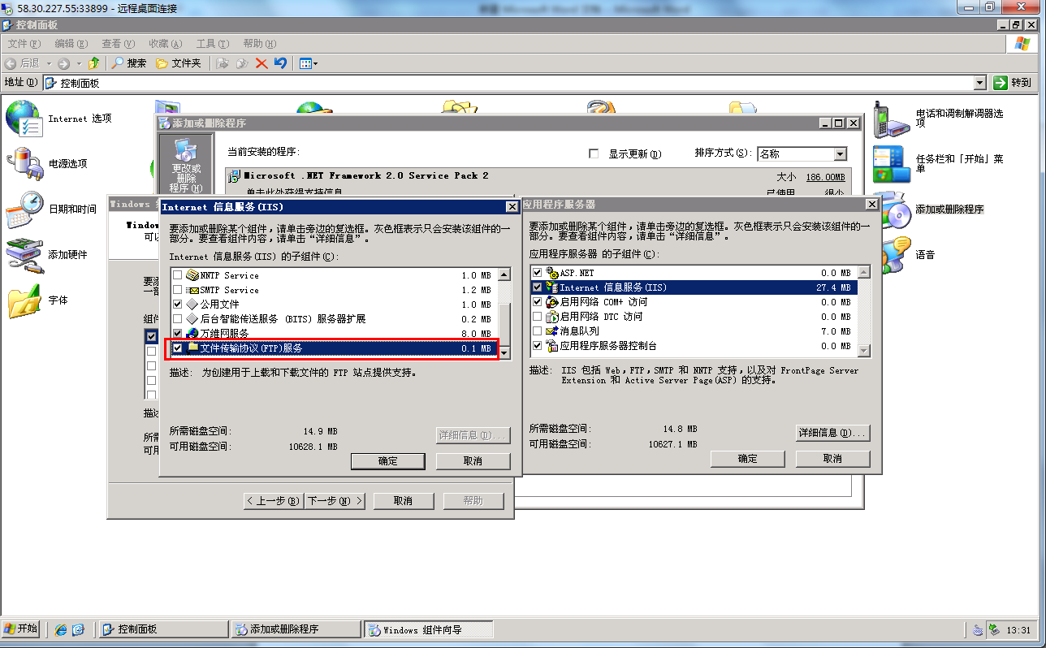
Task: Check the SMTP Service checkbox
Action: tap(178, 290)
